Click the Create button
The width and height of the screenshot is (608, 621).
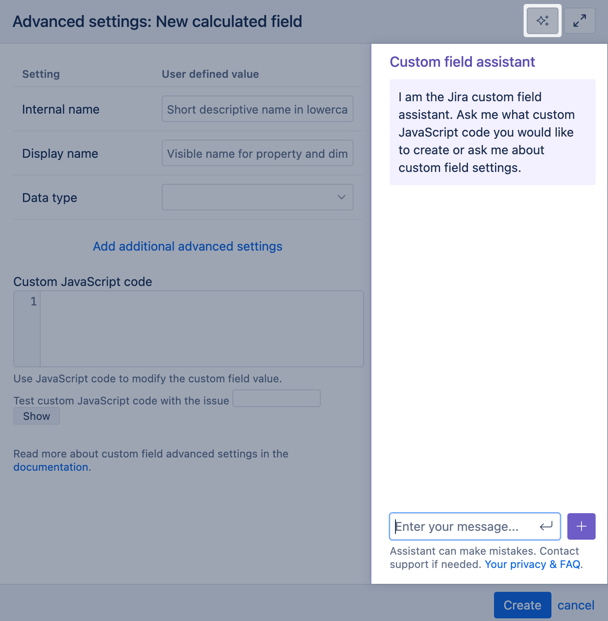[522, 605]
